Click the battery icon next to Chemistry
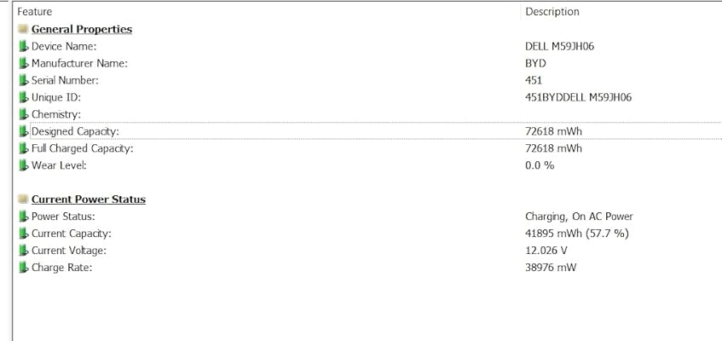This screenshot has height=341, width=722. pos(24,114)
